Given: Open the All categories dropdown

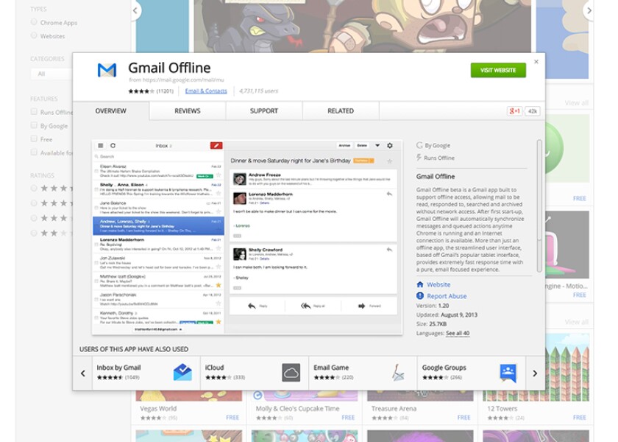Looking at the screenshot, I should (51, 74).
